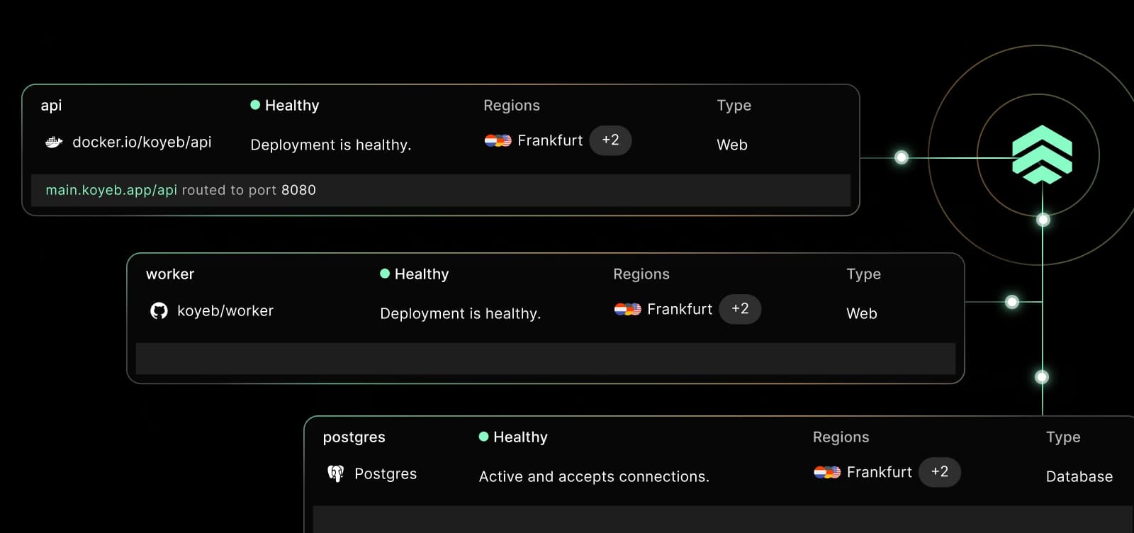Click the Healthy status dot for worker
This screenshot has width=1134, height=533.
point(385,274)
